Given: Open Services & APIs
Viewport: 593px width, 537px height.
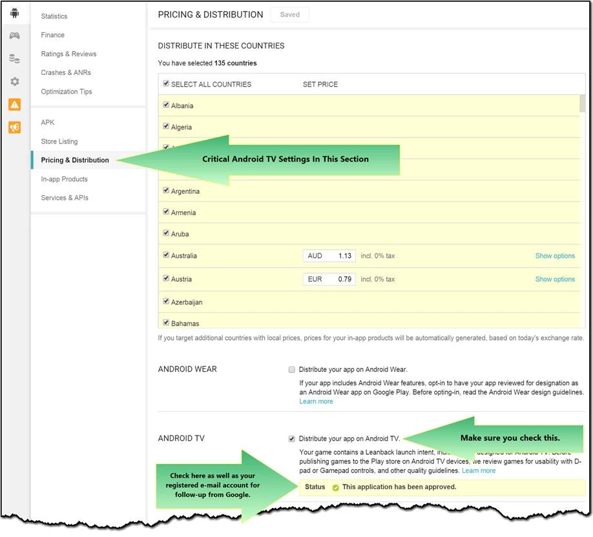Looking at the screenshot, I should [x=65, y=198].
